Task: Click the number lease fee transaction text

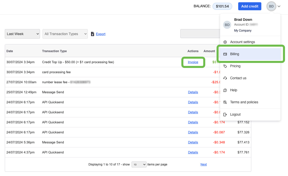Action: pos(66,82)
